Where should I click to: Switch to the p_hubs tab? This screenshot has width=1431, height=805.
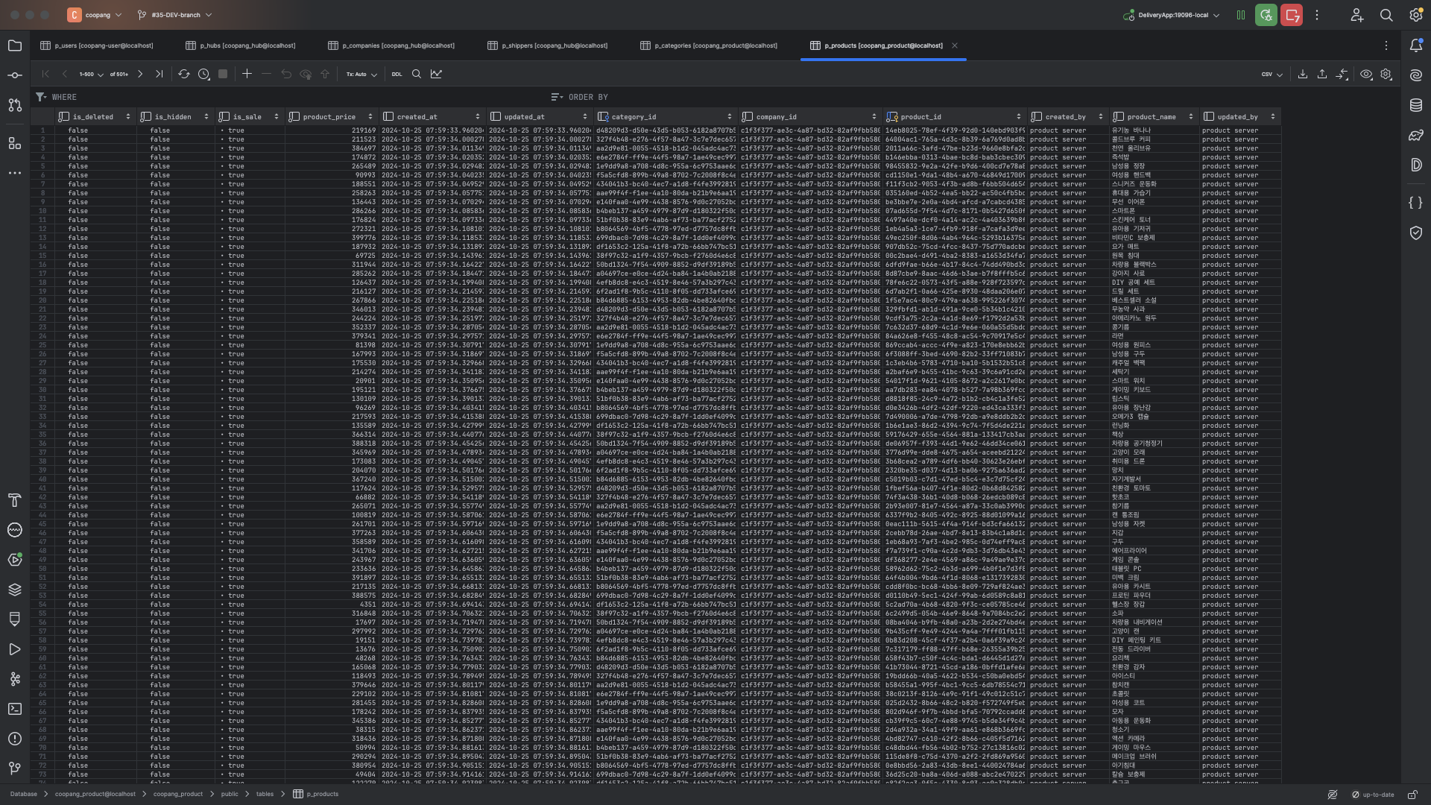[241, 45]
